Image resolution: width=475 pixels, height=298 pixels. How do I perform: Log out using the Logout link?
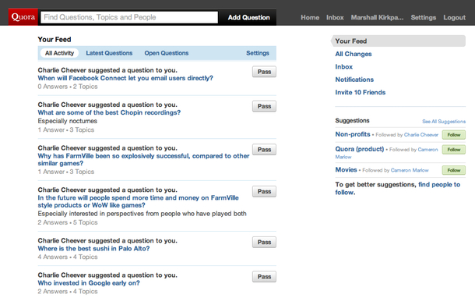coord(455,18)
